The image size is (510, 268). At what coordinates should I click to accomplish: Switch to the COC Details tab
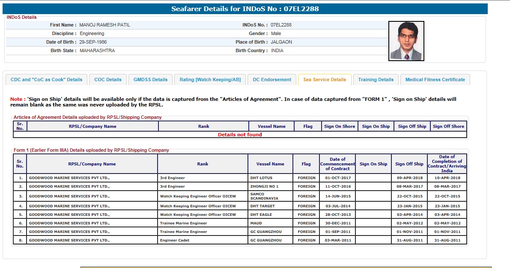[x=108, y=80]
